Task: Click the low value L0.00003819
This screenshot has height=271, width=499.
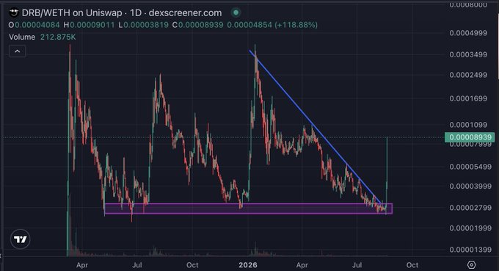Action: (x=144, y=25)
